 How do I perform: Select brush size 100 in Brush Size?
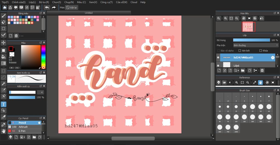[236, 118]
